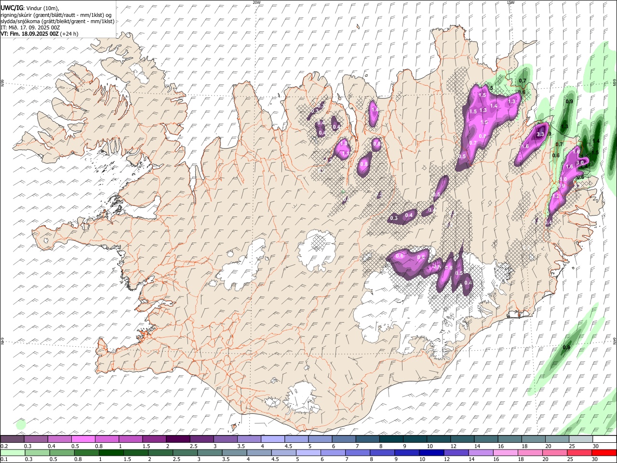Click the 'IT: Mið. 17. 09. 2025 00Z' line
Viewport: 617px width, 463px height.
tap(30, 27)
